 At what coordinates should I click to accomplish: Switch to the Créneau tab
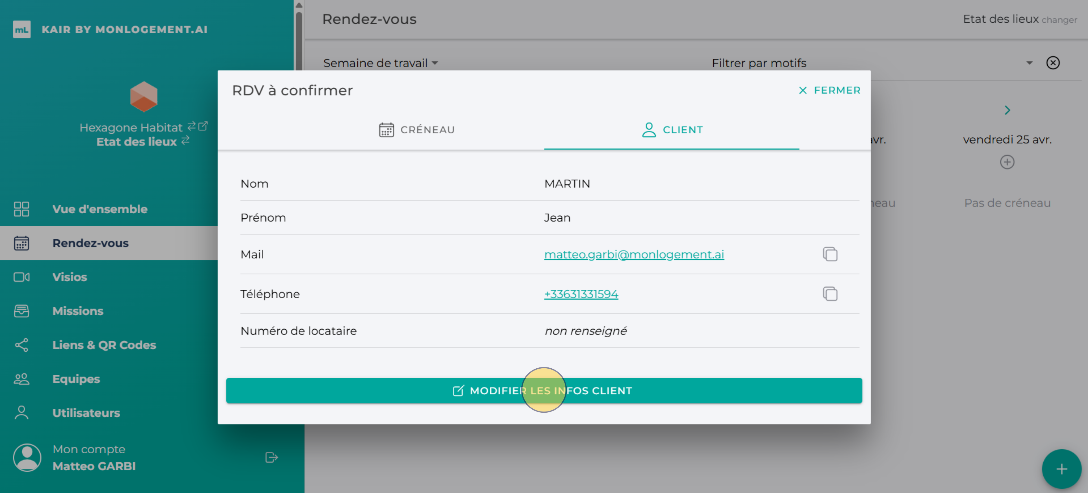coord(417,130)
